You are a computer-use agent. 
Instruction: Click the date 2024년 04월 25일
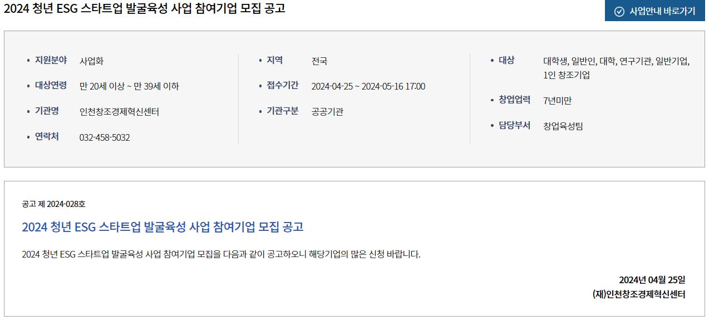[652, 280]
